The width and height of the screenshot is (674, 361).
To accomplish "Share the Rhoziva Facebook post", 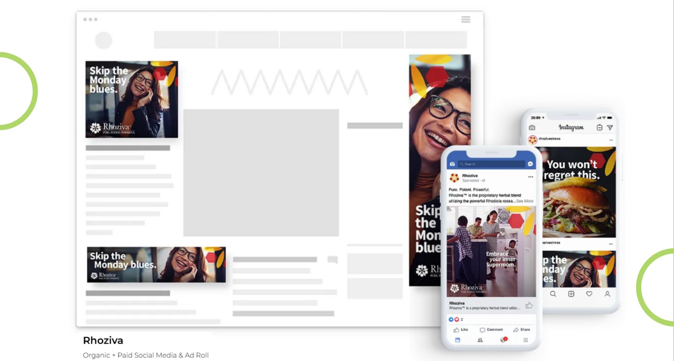I will pyautogui.click(x=522, y=330).
